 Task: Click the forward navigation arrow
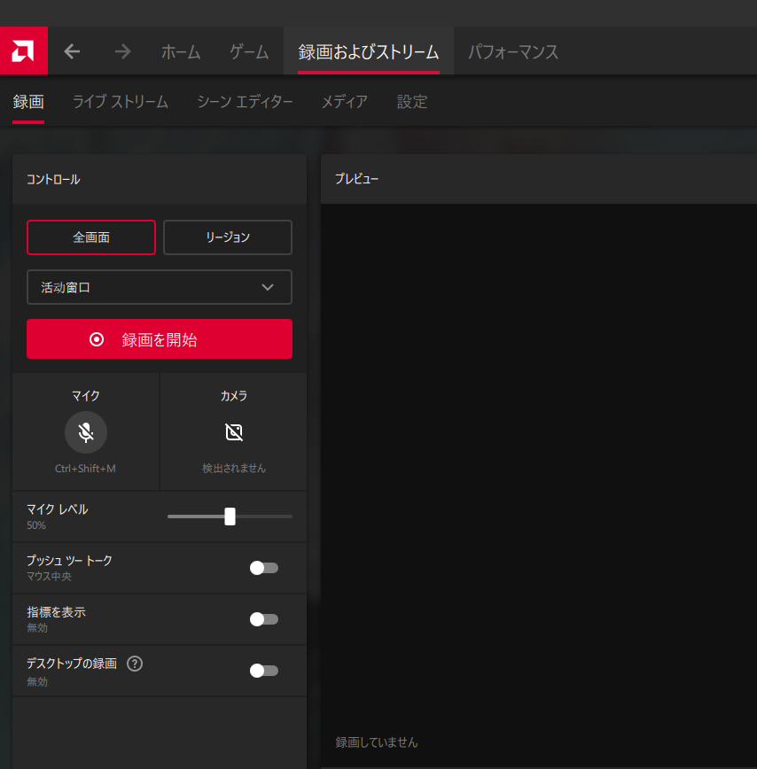[x=122, y=51]
